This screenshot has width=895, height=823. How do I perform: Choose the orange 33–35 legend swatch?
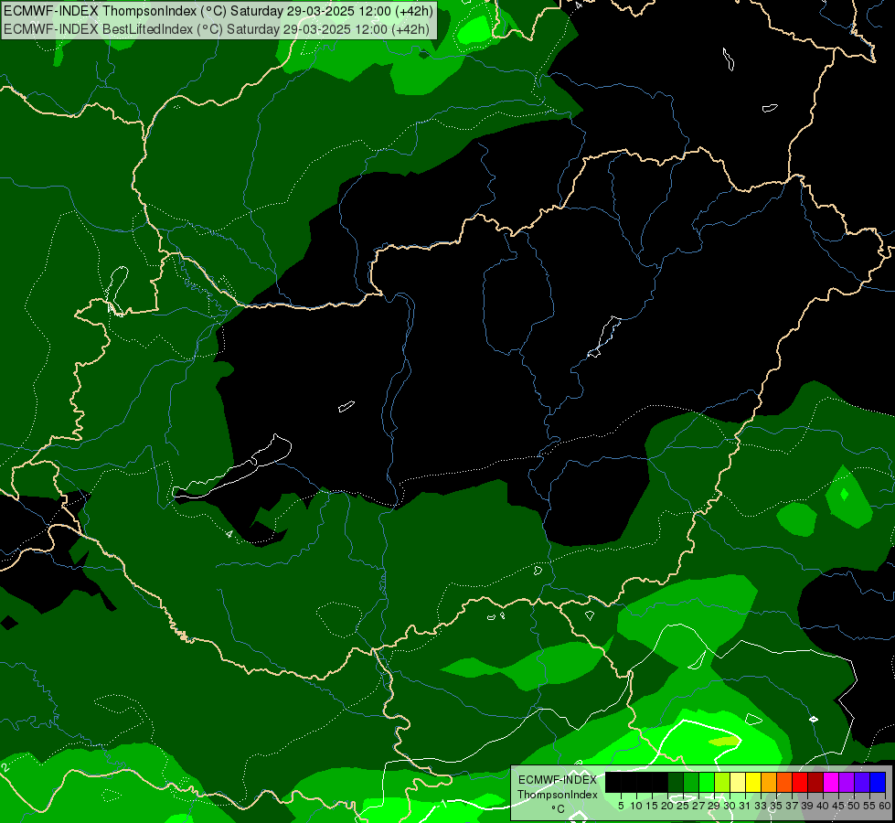tap(770, 782)
